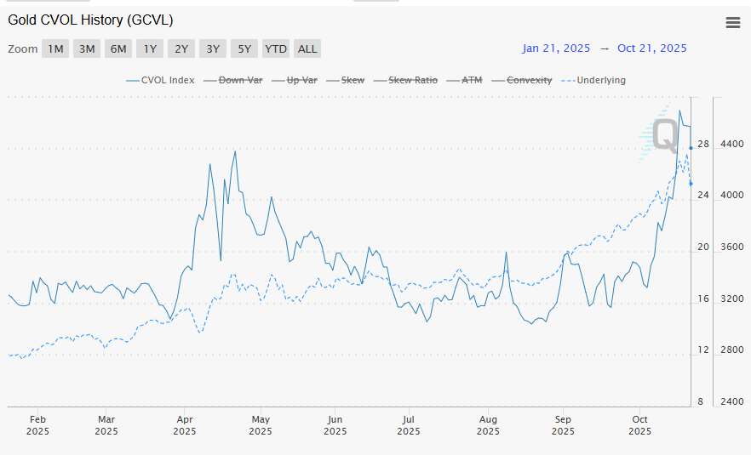Toggle CVOL Index series in legend
Image resolution: width=751 pixels, height=455 pixels.
pos(160,81)
